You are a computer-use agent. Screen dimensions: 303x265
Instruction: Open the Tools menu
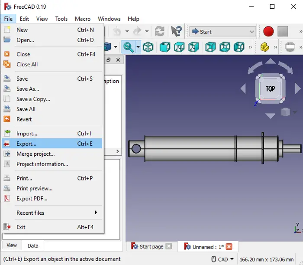[61, 19]
